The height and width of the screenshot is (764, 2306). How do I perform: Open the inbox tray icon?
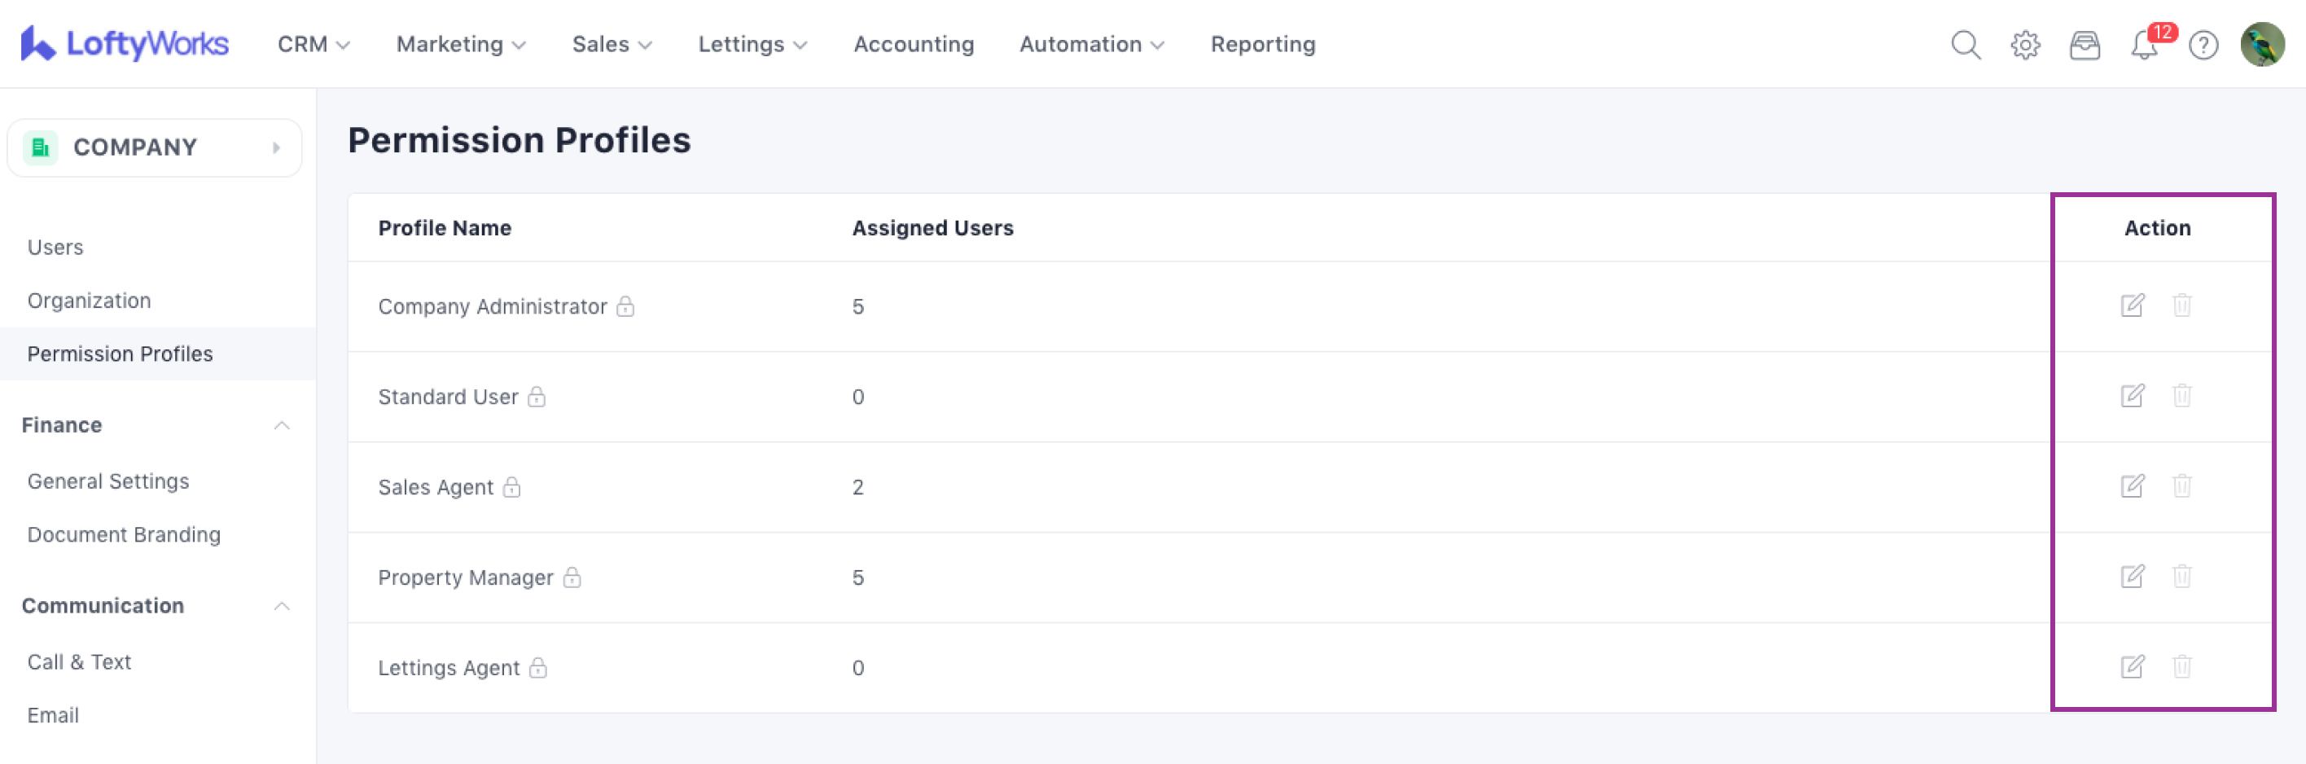2084,45
